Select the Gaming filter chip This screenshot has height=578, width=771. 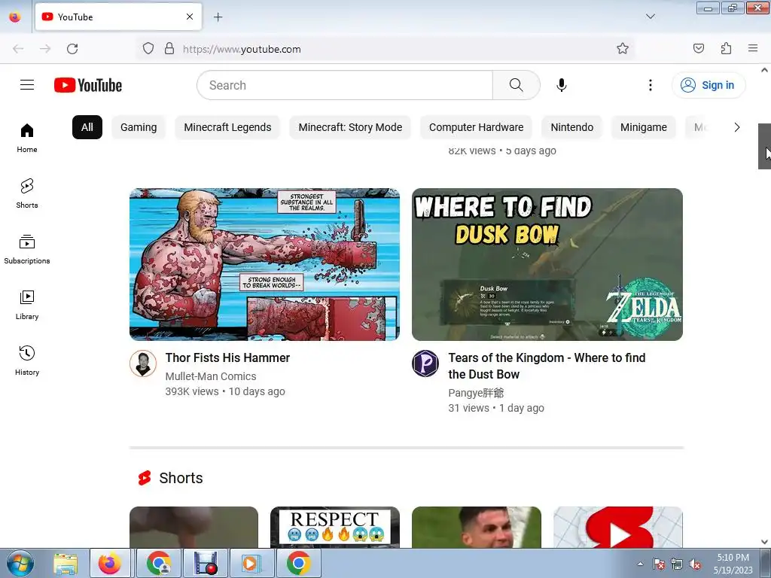pyautogui.click(x=139, y=127)
